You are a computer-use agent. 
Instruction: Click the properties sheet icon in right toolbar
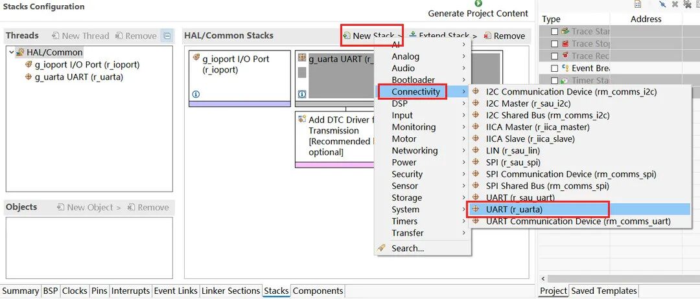[638, 5]
